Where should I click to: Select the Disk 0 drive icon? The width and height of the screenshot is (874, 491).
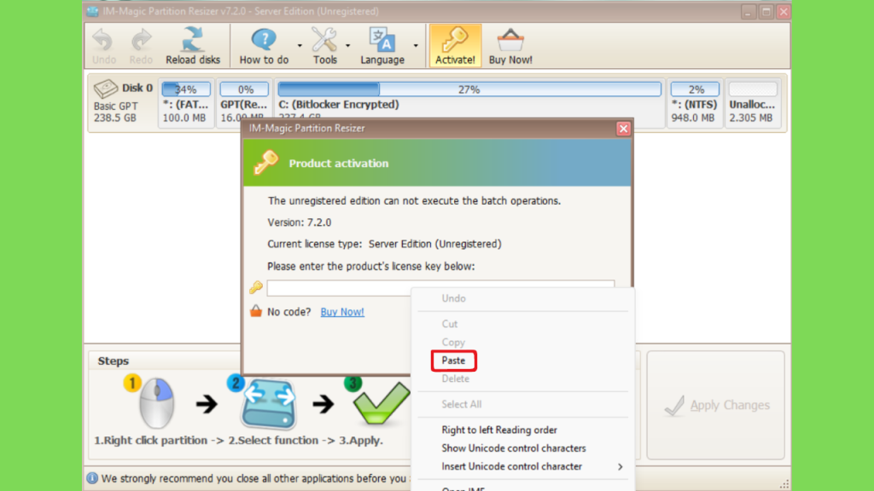[105, 88]
